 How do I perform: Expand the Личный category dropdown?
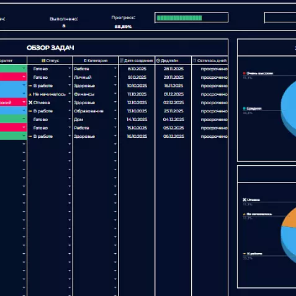coord(115,77)
